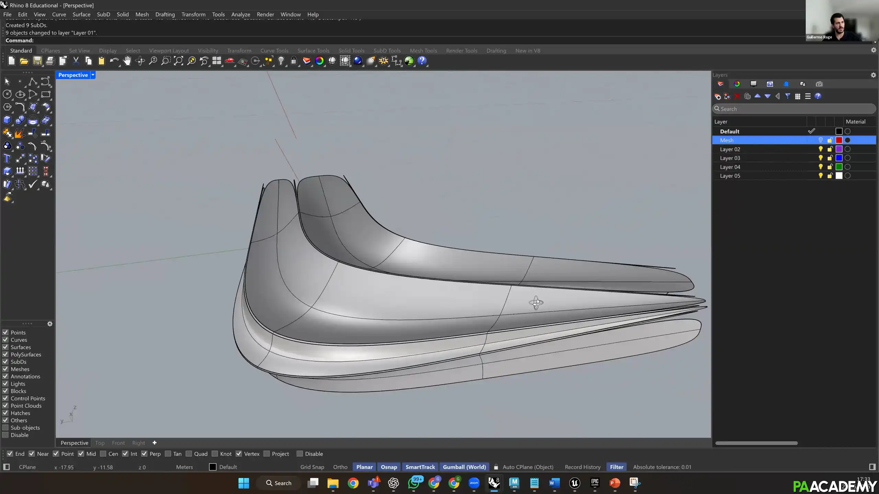Click Gumball (World) in the status bar
This screenshot has width=879, height=494.
click(464, 467)
